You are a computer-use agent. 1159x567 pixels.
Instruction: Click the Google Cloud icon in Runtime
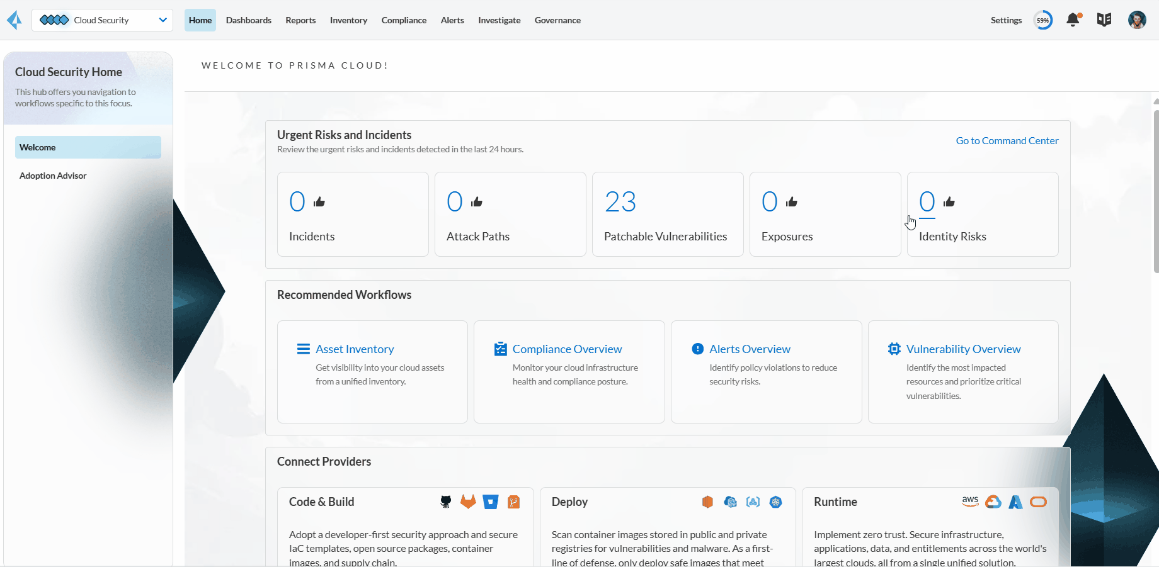(x=993, y=502)
